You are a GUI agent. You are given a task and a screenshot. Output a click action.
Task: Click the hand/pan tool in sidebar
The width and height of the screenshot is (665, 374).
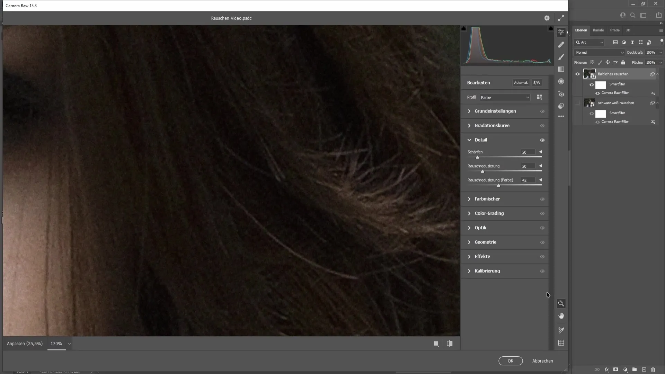click(x=561, y=316)
